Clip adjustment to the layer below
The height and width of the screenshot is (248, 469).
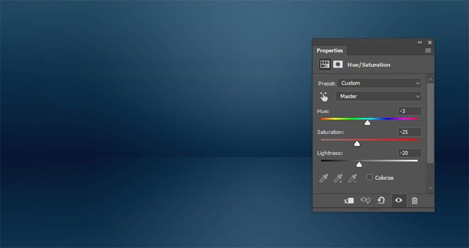tap(349, 201)
